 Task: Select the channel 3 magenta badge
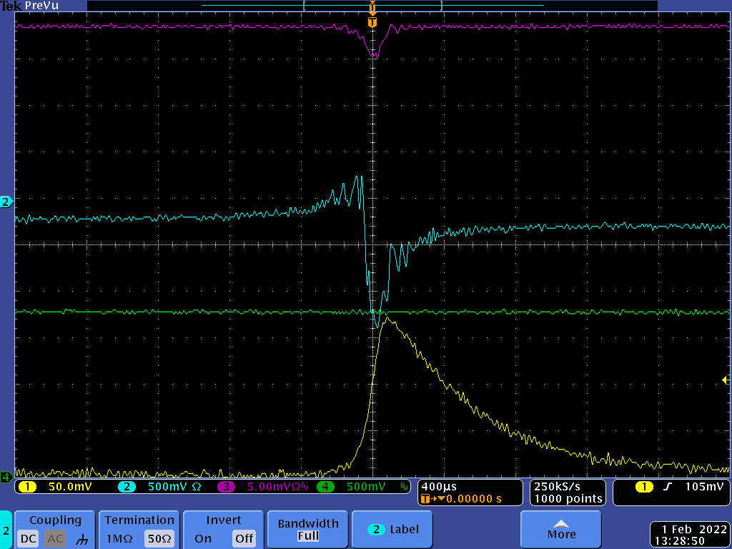226,487
